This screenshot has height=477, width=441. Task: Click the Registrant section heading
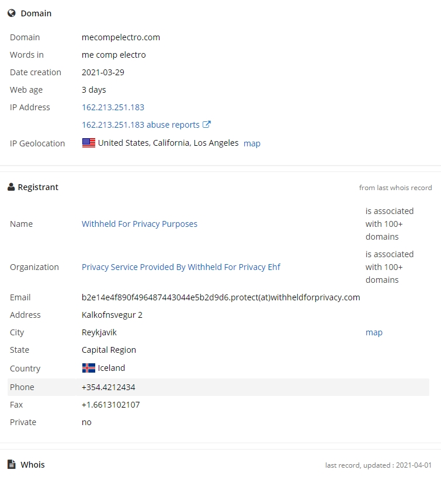tap(38, 187)
